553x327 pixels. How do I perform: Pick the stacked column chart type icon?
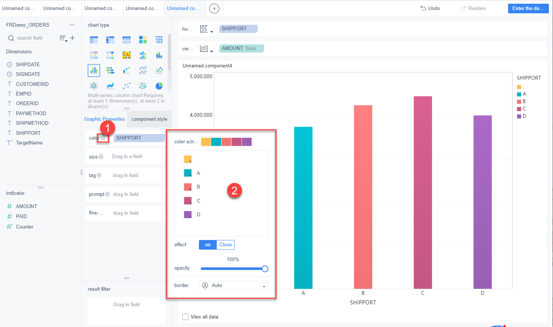[159, 55]
